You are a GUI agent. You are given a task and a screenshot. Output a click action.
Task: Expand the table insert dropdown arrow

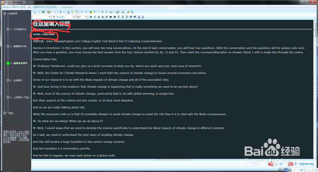(114, 12)
